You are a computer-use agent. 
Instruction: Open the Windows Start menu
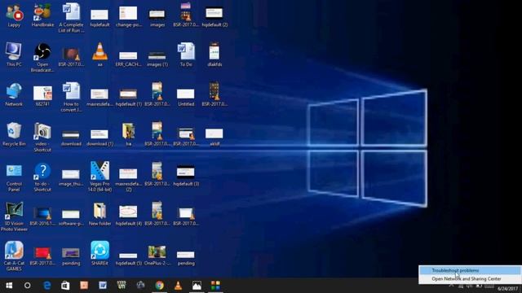(x=9, y=286)
